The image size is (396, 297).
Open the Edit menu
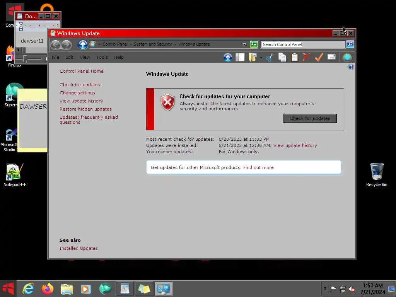(70, 57)
